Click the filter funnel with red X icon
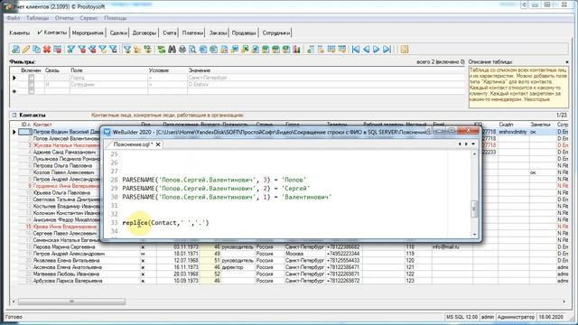Image resolution: width=578 pixels, height=325 pixels. 82,49
